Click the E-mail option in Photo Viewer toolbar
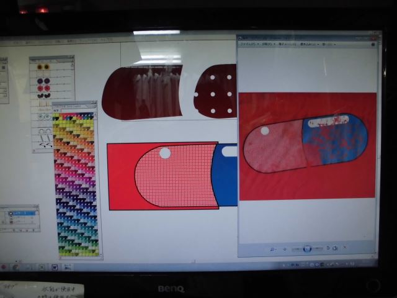 point(284,45)
